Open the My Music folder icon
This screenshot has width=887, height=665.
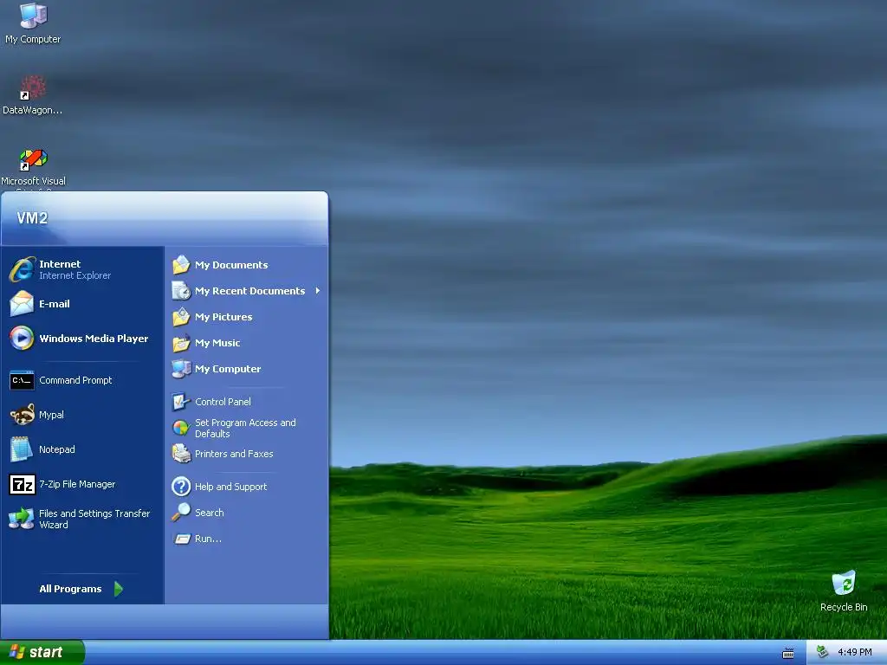coord(181,343)
